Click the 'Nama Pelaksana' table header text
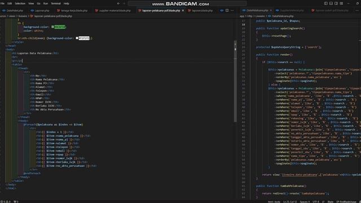This screenshot has height=203, width=361. tap(46, 80)
